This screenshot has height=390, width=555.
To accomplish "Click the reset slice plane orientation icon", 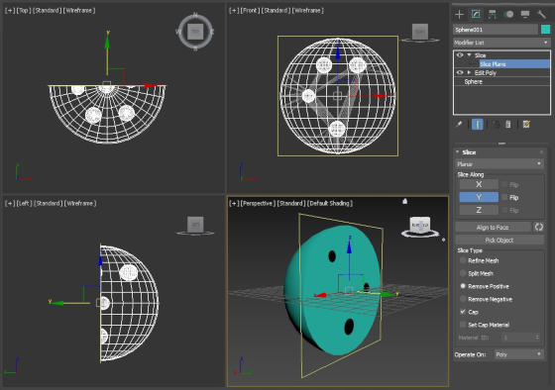I will click(x=539, y=227).
